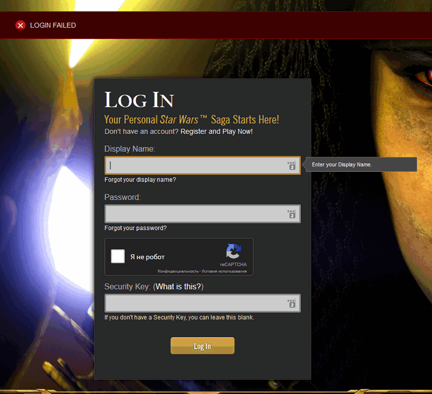Open the Register and Play Now link
432x394 pixels.
217,131
